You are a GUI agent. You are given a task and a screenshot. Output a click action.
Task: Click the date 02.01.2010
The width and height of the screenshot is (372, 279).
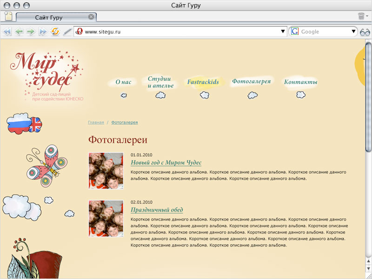tap(141, 202)
